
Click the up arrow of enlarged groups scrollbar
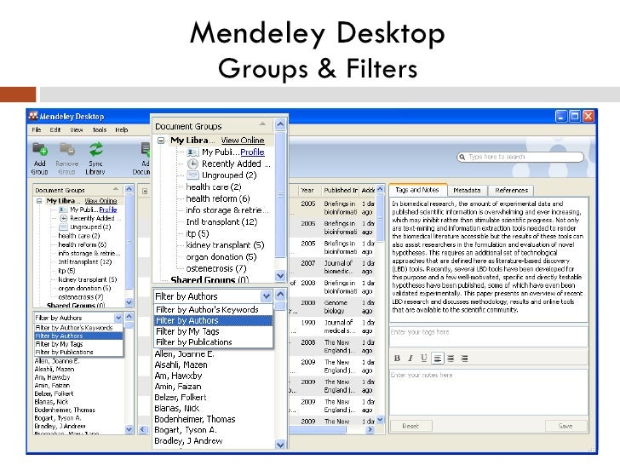pyautogui.click(x=280, y=124)
